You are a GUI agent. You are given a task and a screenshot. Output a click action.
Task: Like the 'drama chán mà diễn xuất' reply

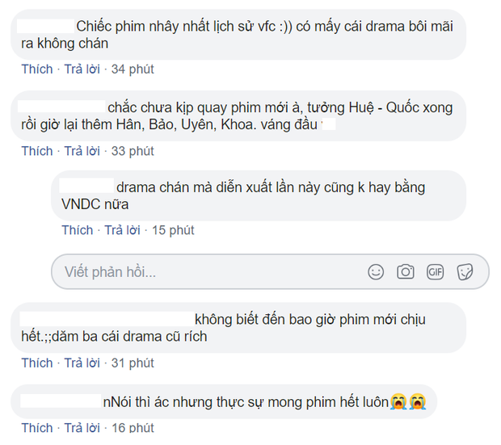click(x=78, y=230)
